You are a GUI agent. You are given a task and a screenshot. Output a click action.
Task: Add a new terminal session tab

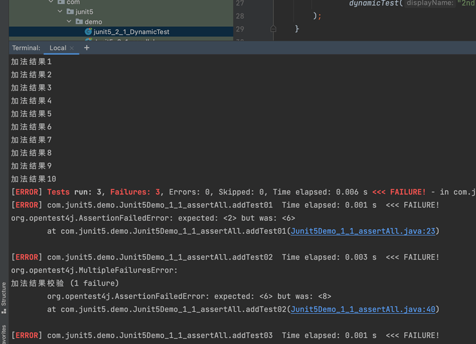coord(86,48)
